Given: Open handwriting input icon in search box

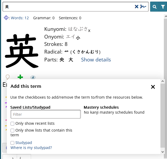Looking at the screenshot, I should (x=143, y=7).
